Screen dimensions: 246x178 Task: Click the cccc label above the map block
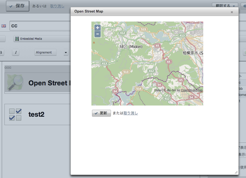(x=8, y=67)
